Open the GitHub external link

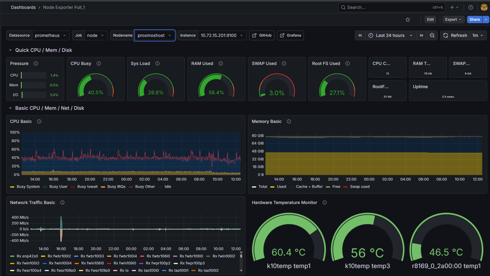(262, 35)
